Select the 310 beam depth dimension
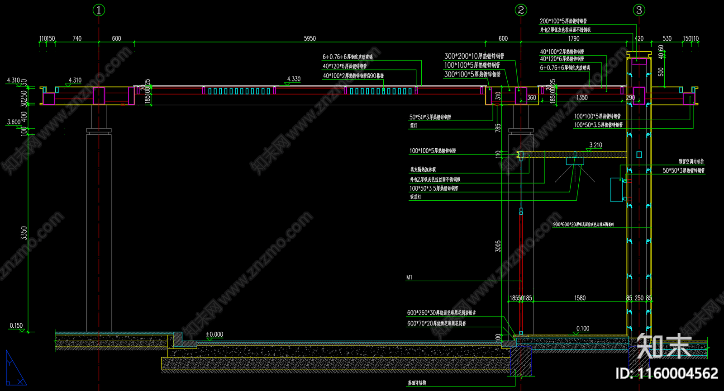 pyautogui.click(x=498, y=96)
